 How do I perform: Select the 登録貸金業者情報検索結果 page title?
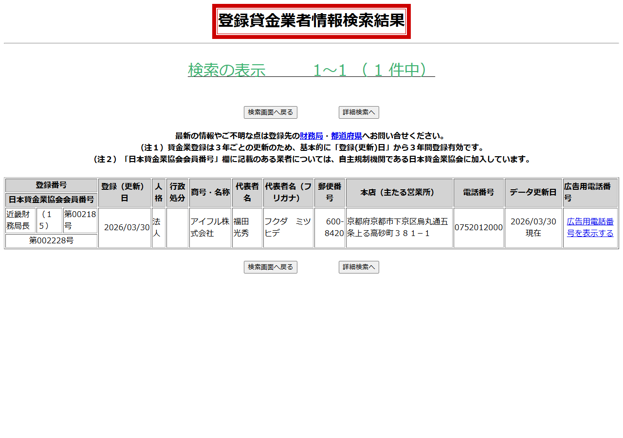pos(311,21)
